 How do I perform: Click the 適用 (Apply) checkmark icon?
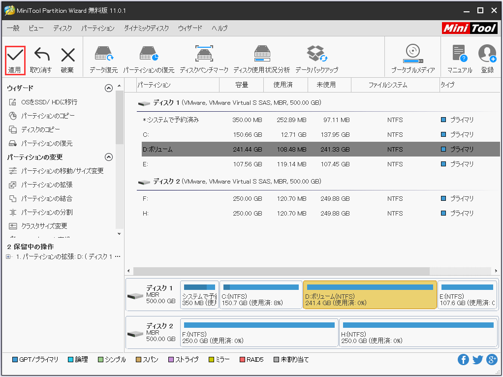15,55
